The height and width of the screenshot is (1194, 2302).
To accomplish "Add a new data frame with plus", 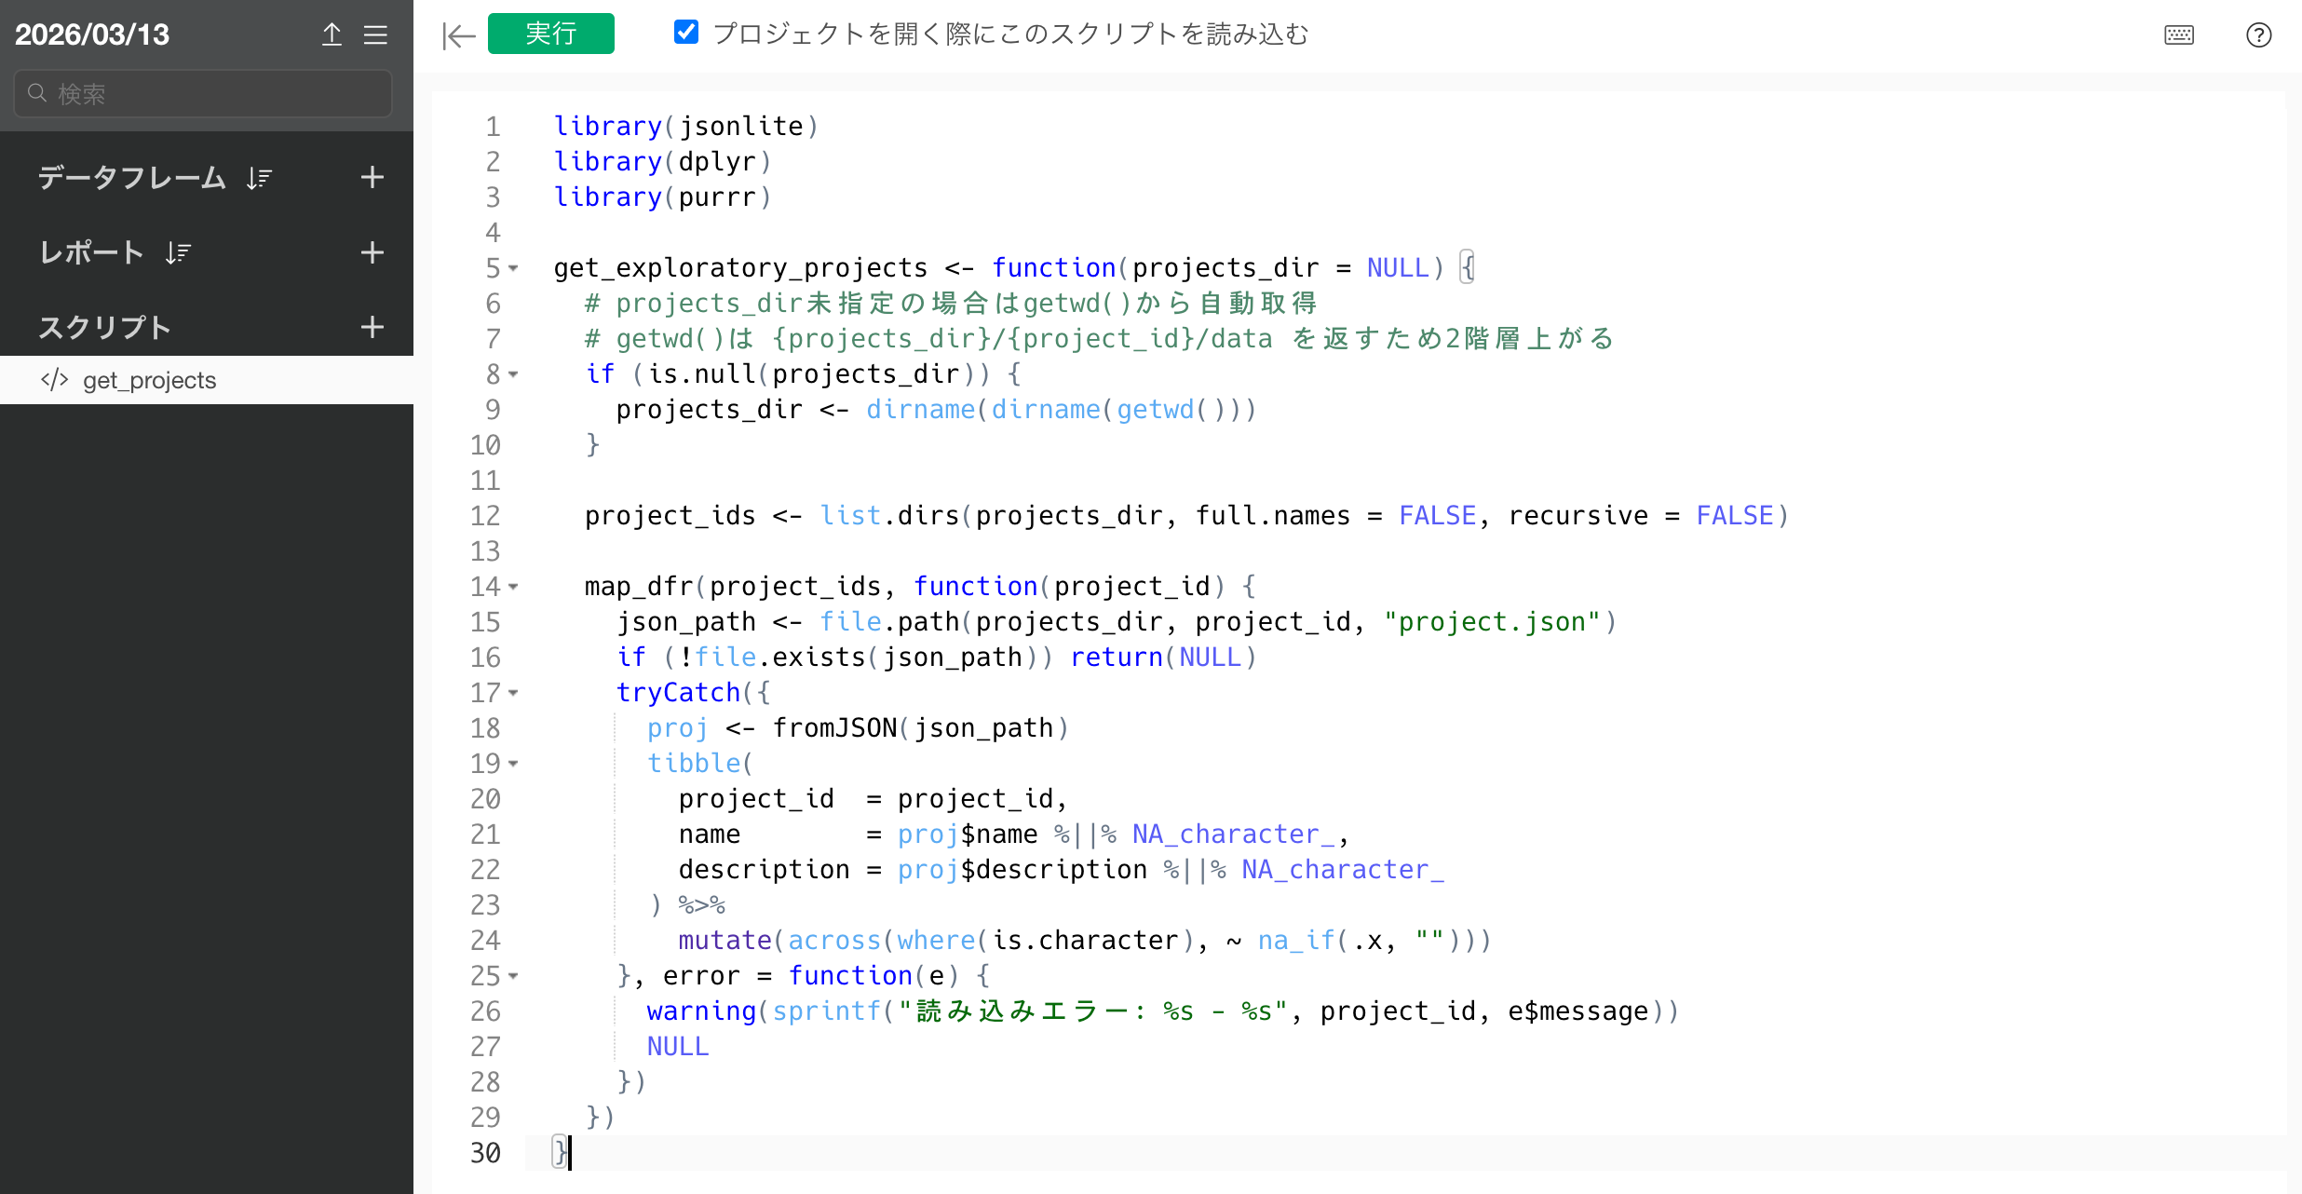I will (372, 177).
